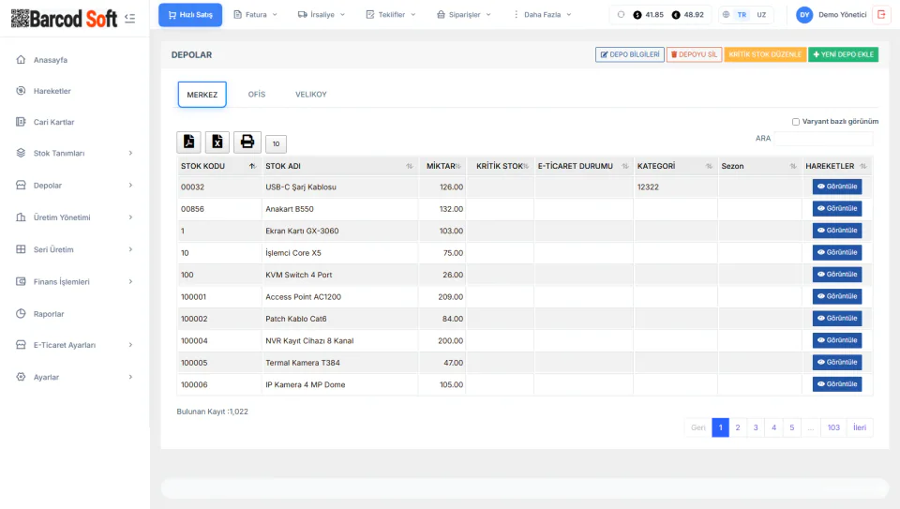
Task: Open Anasayfa from the sidebar
Action: pyautogui.click(x=51, y=60)
